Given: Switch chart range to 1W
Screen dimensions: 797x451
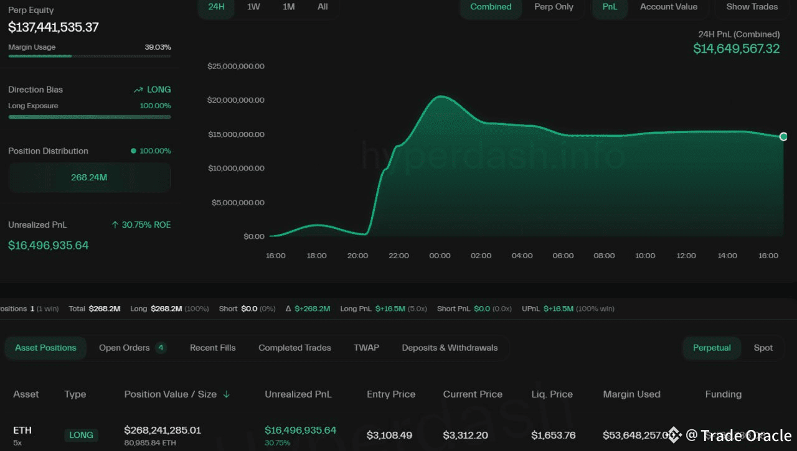Looking at the screenshot, I should coord(253,7).
